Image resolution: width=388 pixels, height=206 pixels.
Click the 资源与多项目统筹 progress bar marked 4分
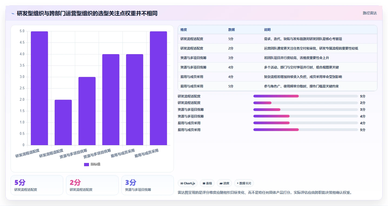click(x=306, y=116)
